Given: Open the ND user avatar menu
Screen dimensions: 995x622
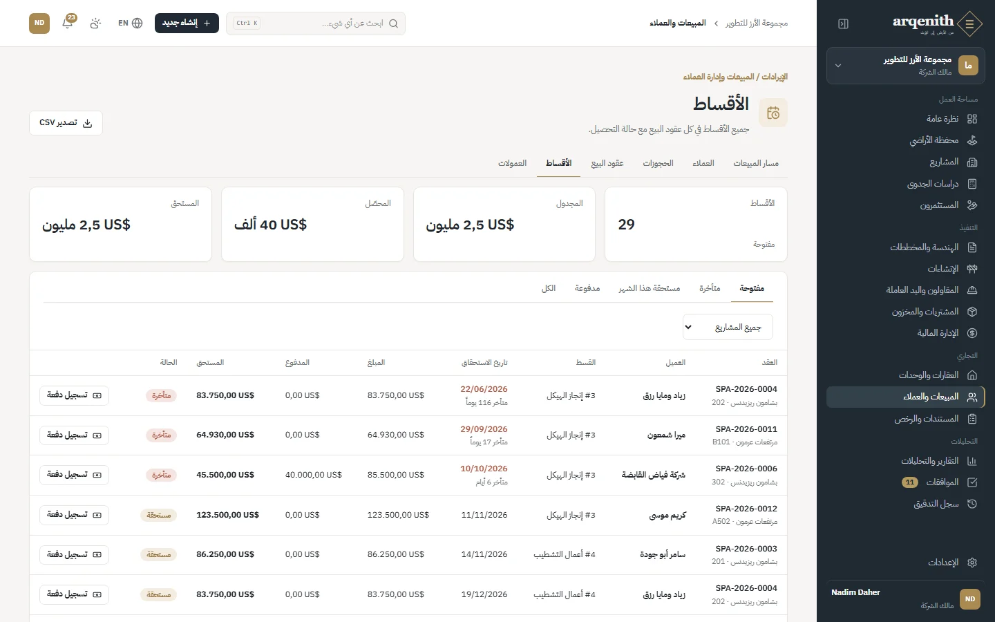Looking at the screenshot, I should click(39, 23).
